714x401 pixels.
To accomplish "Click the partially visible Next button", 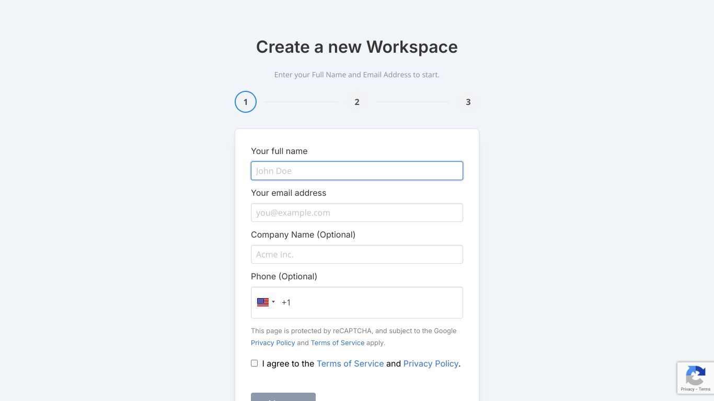I will click(x=283, y=397).
